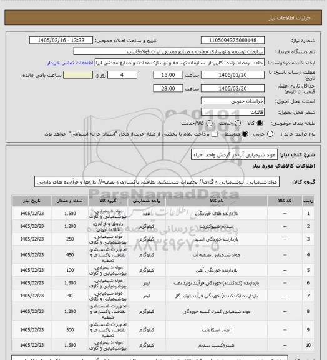327x360 pixels.
Task: Select row 9 item آنتی اسکالانت
Action: (217, 330)
